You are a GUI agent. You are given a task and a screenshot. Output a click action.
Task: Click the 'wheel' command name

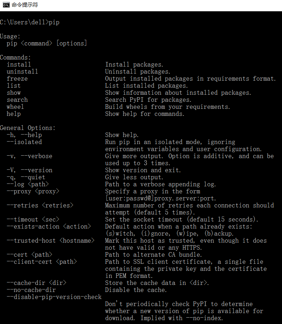[15, 107]
